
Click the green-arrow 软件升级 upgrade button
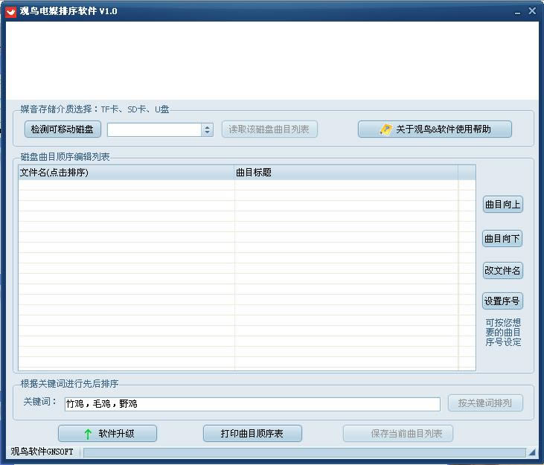pyautogui.click(x=107, y=434)
